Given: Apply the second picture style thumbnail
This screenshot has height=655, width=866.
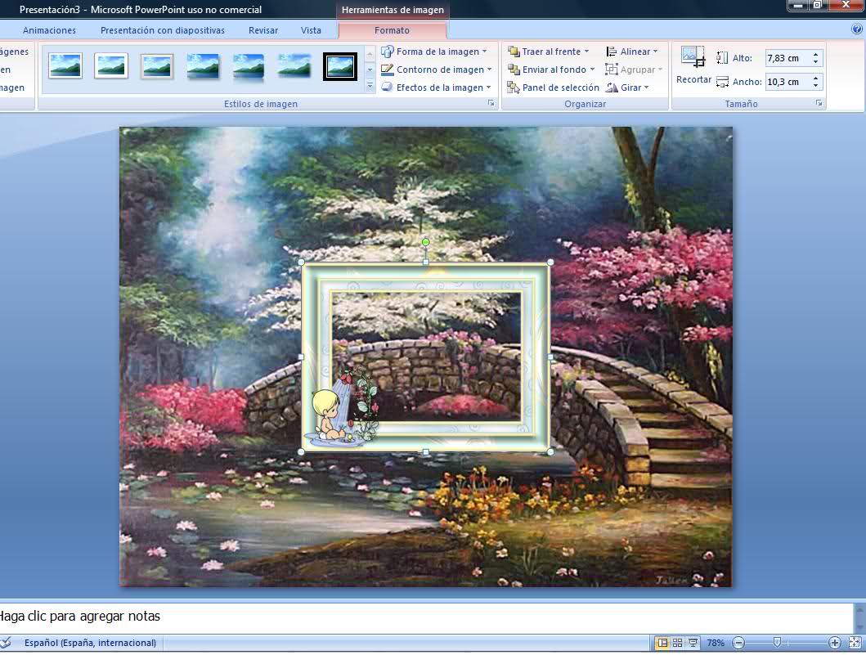Looking at the screenshot, I should coord(111,66).
